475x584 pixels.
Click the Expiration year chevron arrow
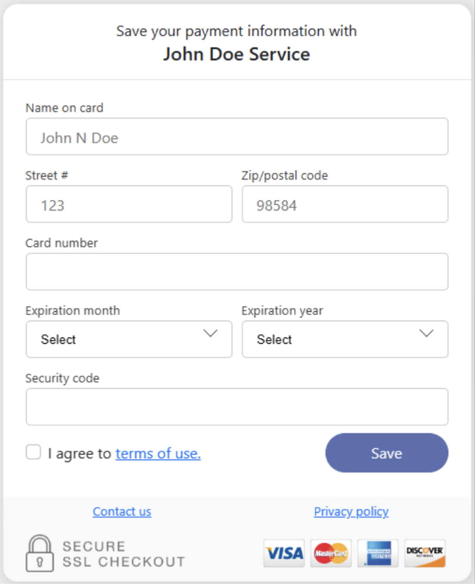click(426, 333)
